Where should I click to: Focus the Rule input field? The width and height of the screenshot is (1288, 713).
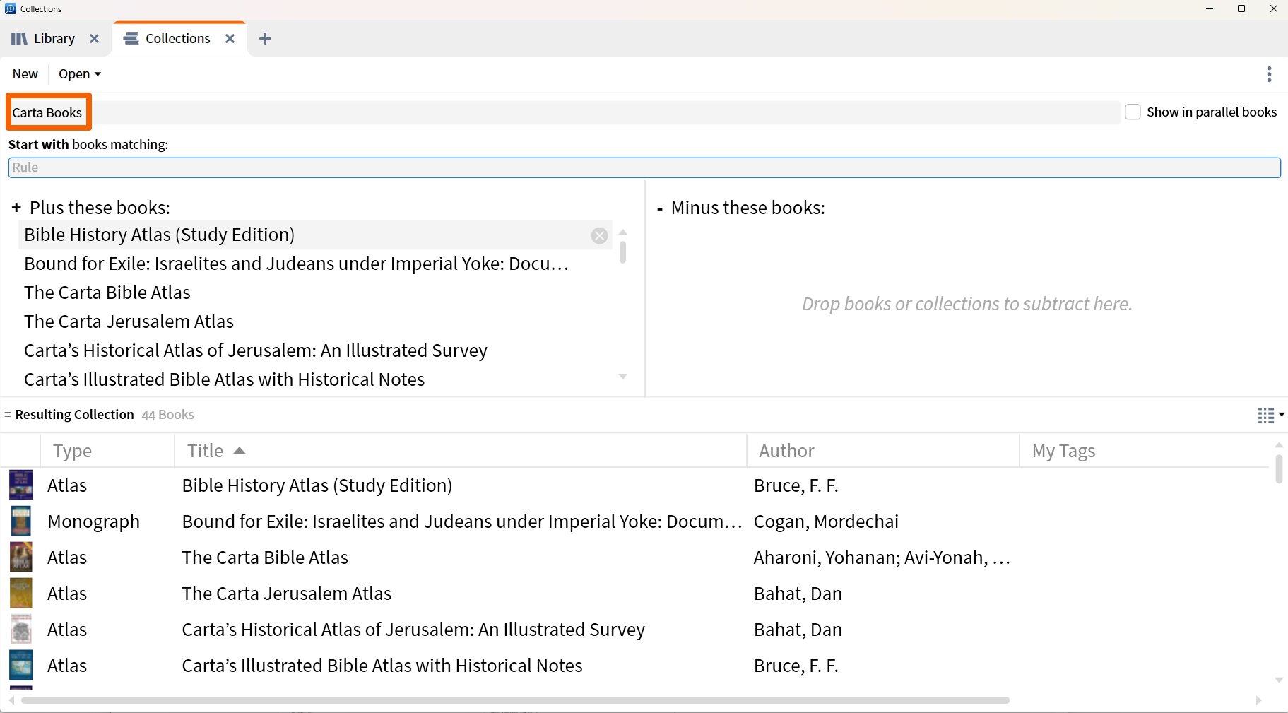(644, 167)
